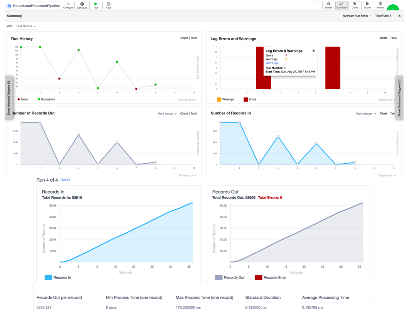Image resolution: width=407 pixels, height=317 pixels.
Task: Toggle the Successful legend in Run History
Action: coord(46,99)
